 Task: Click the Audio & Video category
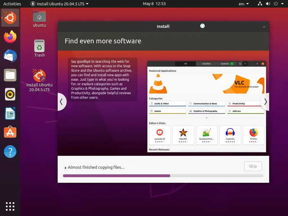pyautogui.click(x=168, y=103)
